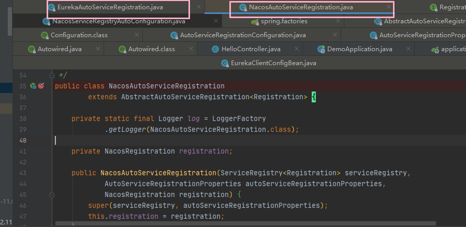Open the NacosServiceRegistryAutoConfiguration.java tab
466x227 pixels.
(119, 21)
